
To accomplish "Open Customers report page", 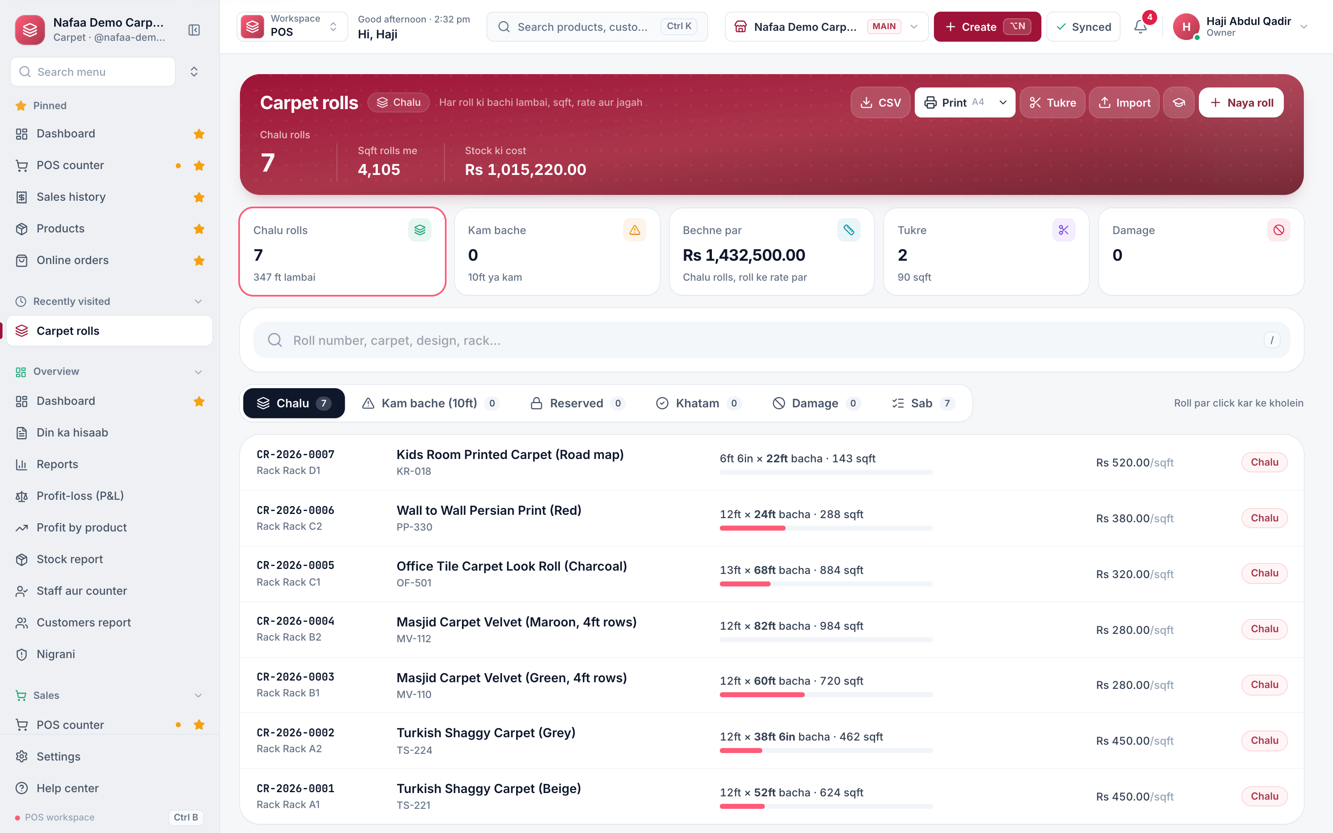I will (x=110, y=623).
